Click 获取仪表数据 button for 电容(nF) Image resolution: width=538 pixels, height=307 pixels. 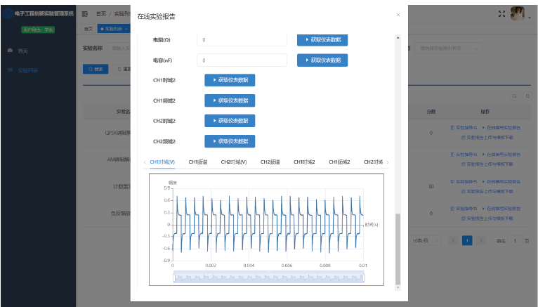point(322,60)
